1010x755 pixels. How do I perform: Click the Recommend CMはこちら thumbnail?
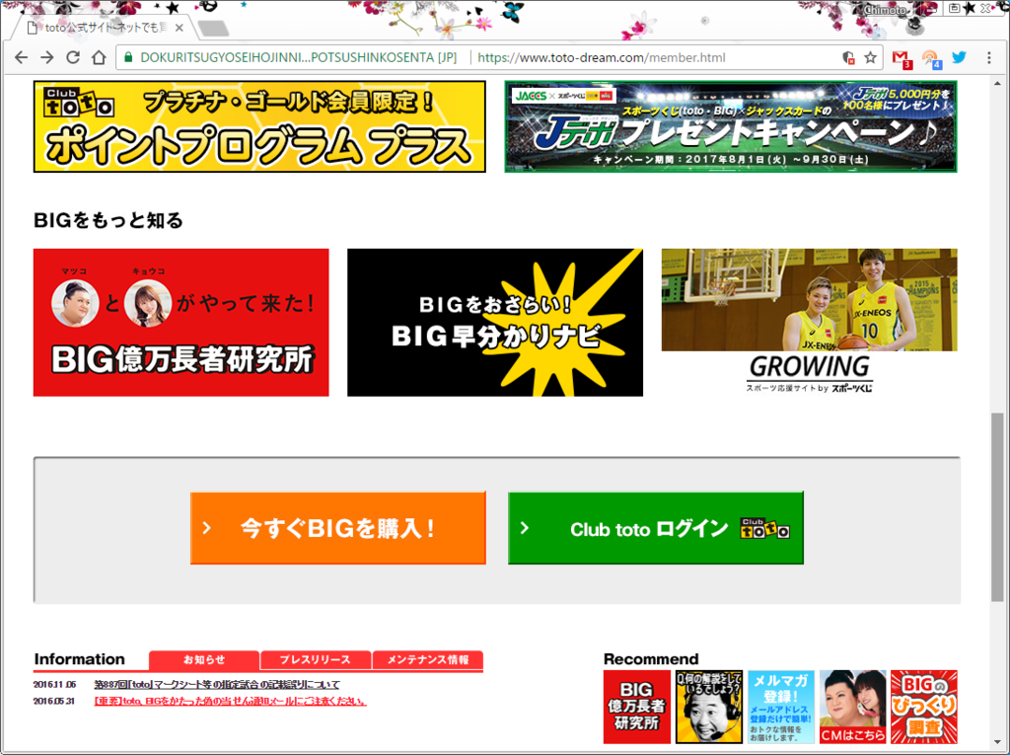click(852, 707)
